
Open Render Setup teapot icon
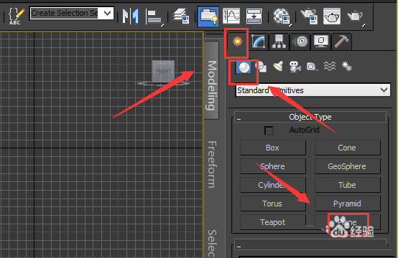tap(309, 16)
